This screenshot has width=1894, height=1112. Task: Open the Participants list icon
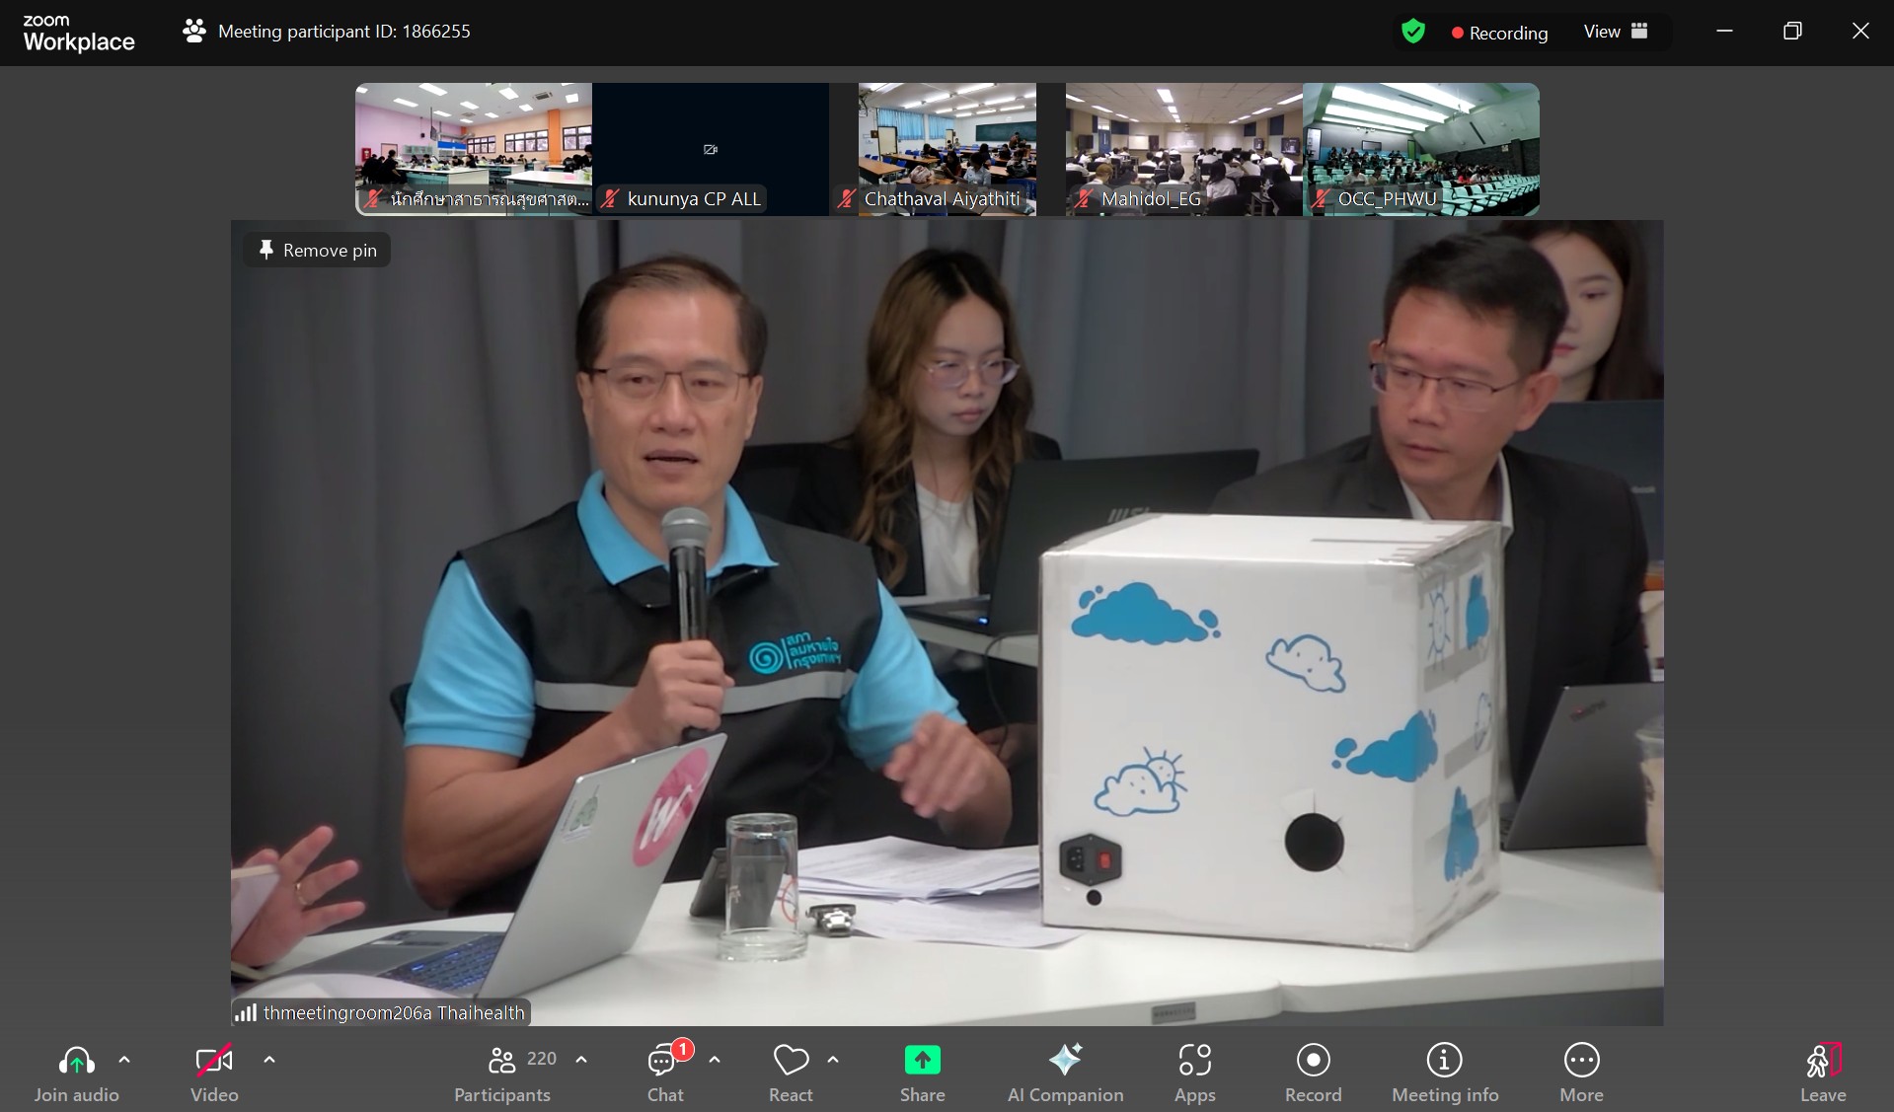(x=502, y=1061)
